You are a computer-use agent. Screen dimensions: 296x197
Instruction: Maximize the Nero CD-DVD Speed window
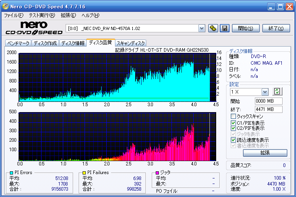click(280, 7)
